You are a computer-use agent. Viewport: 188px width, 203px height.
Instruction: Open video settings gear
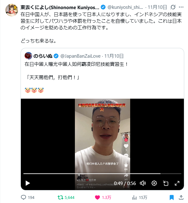click(x=154, y=183)
